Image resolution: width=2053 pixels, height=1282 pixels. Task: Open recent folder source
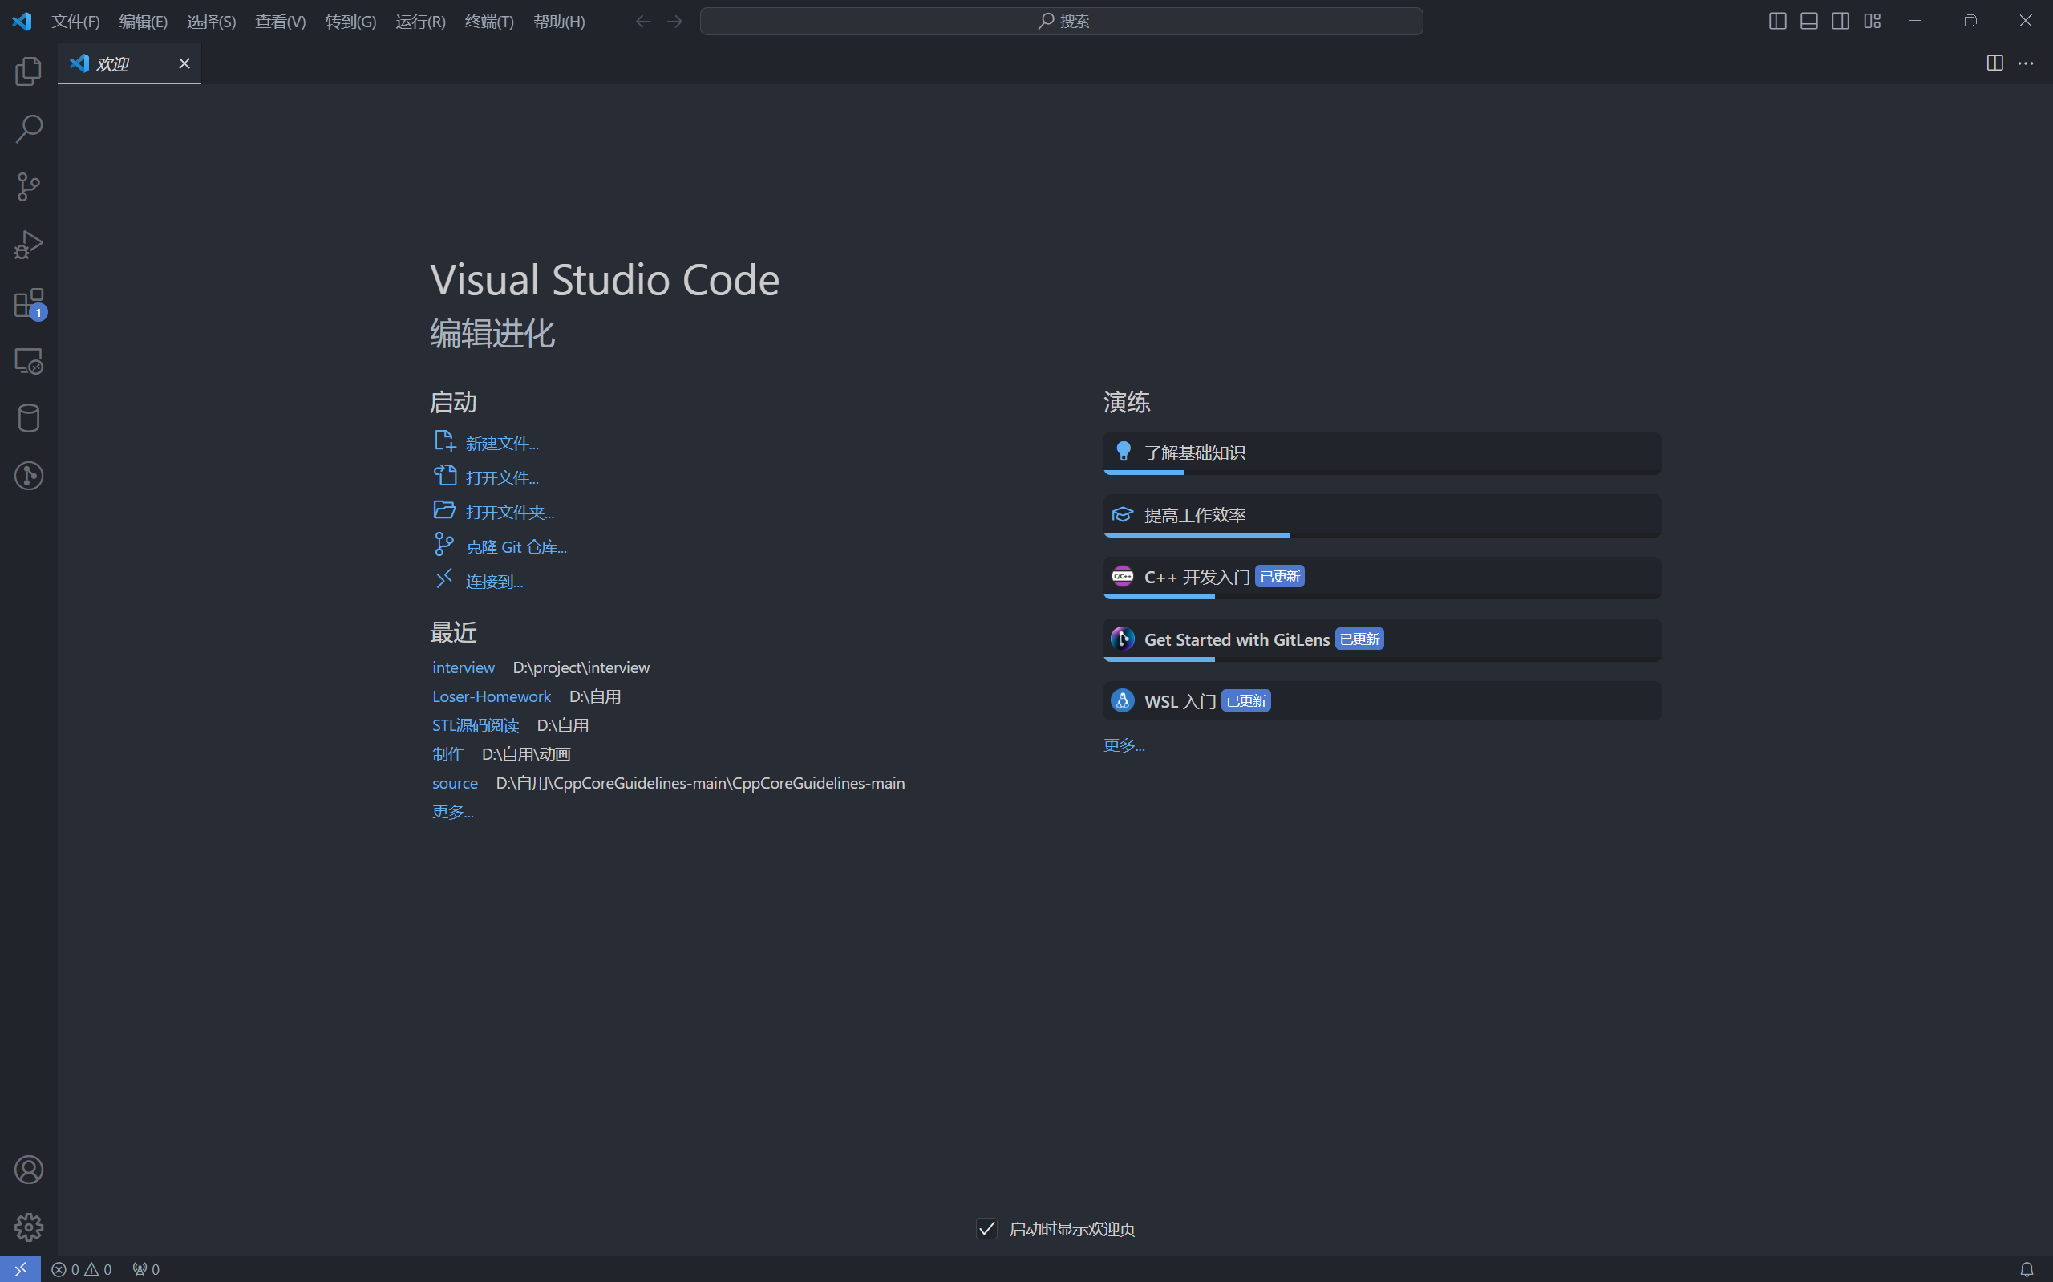[x=455, y=782]
